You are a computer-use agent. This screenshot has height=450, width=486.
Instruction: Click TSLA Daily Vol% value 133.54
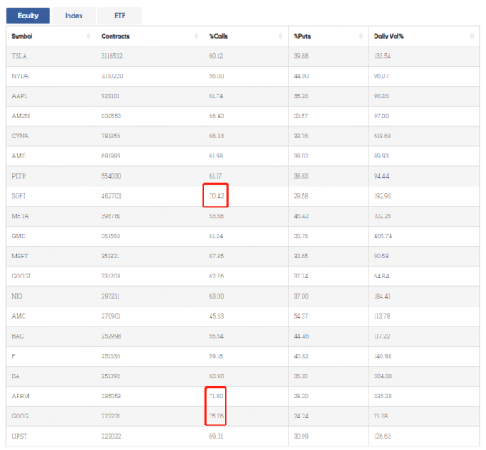click(x=382, y=56)
